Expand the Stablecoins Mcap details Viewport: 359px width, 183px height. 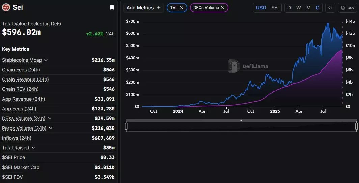[46, 60]
